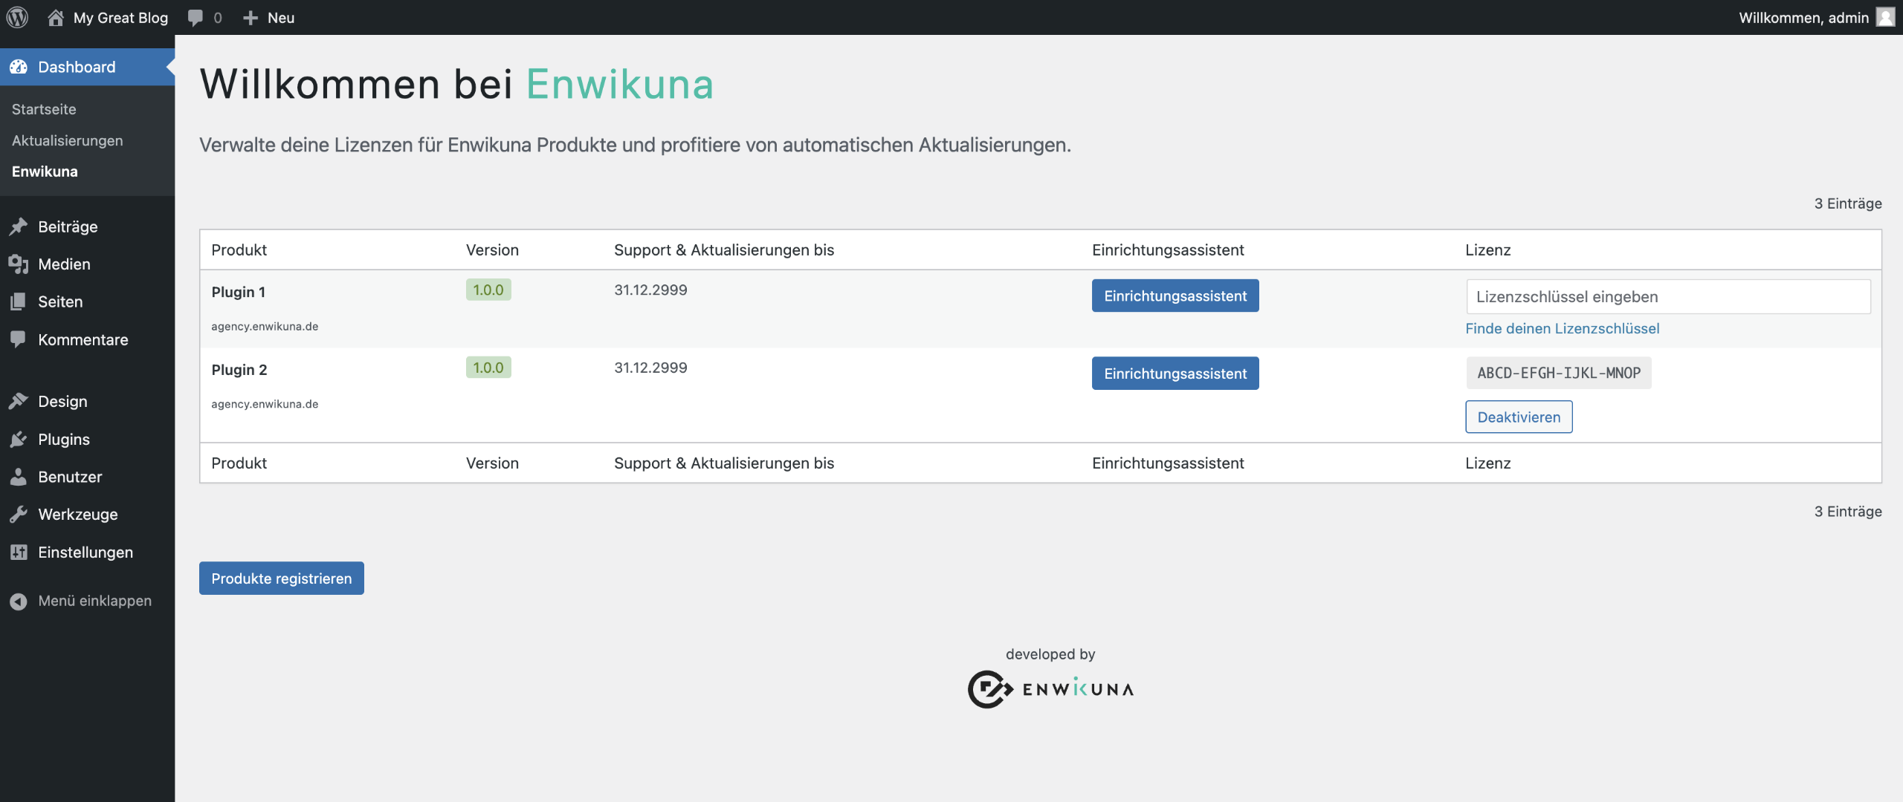Click Produkt column header at table top
The width and height of the screenshot is (1903, 802).
[x=239, y=250]
